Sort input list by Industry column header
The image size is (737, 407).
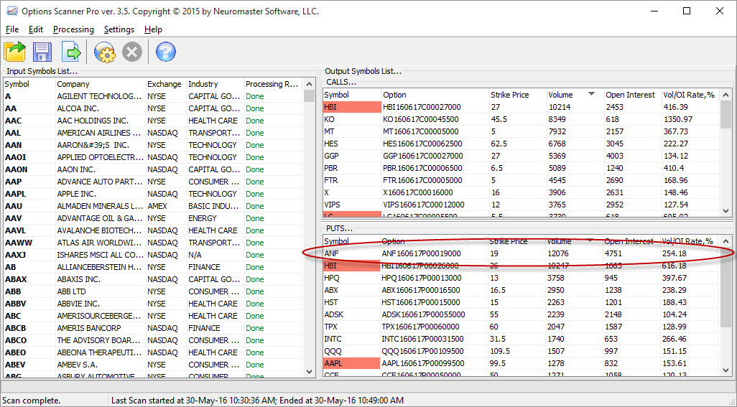(215, 84)
